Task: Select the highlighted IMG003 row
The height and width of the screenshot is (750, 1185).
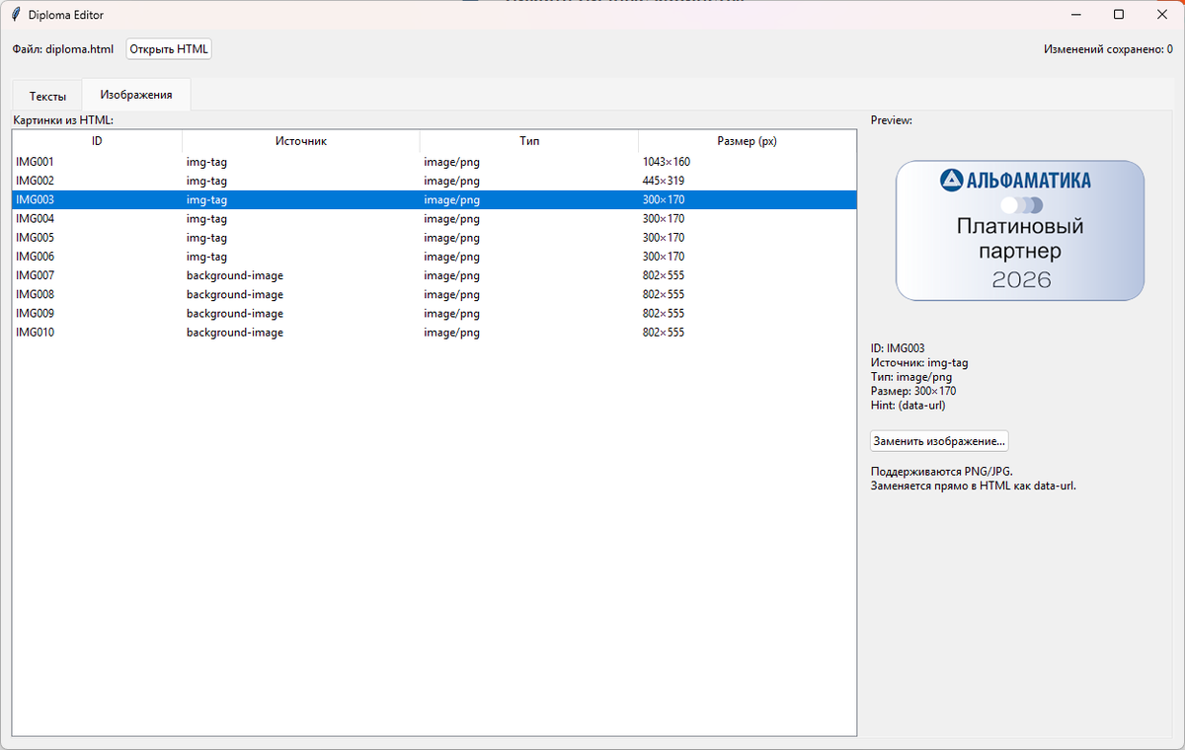Action: pos(434,199)
